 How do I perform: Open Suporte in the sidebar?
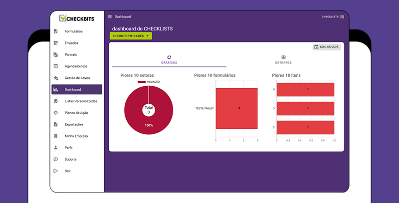(77, 159)
